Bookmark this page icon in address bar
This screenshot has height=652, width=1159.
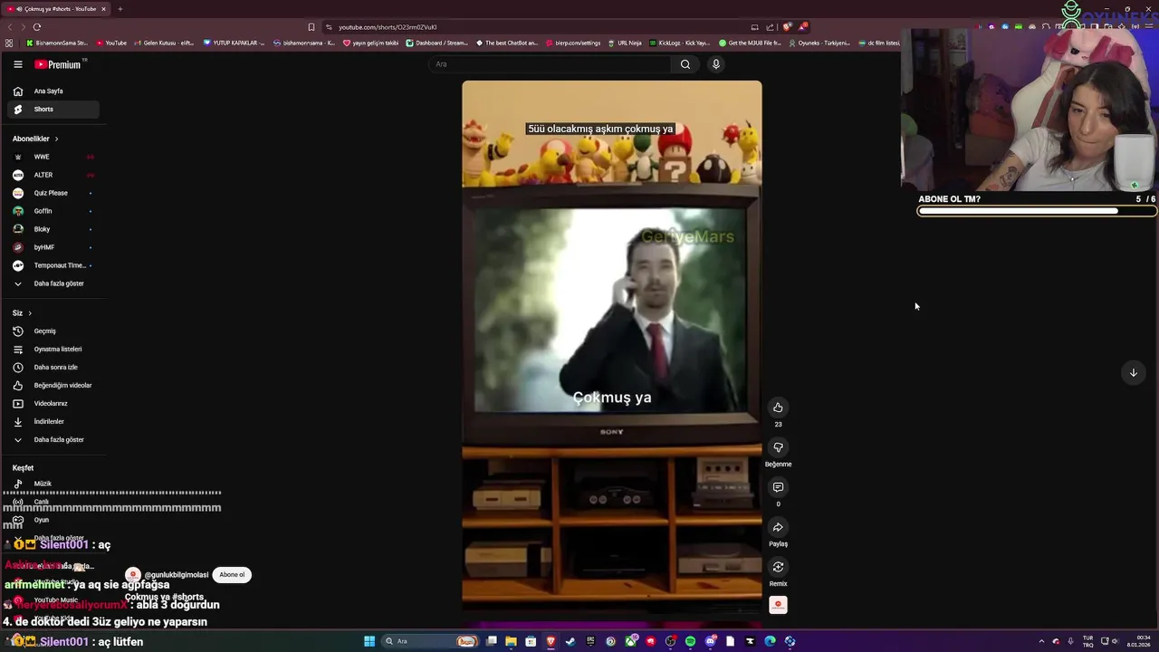[x=311, y=27]
